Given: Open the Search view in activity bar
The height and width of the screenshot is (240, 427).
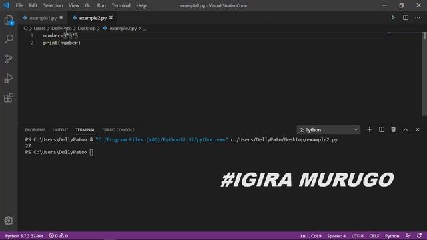Looking at the screenshot, I should click(9, 39).
